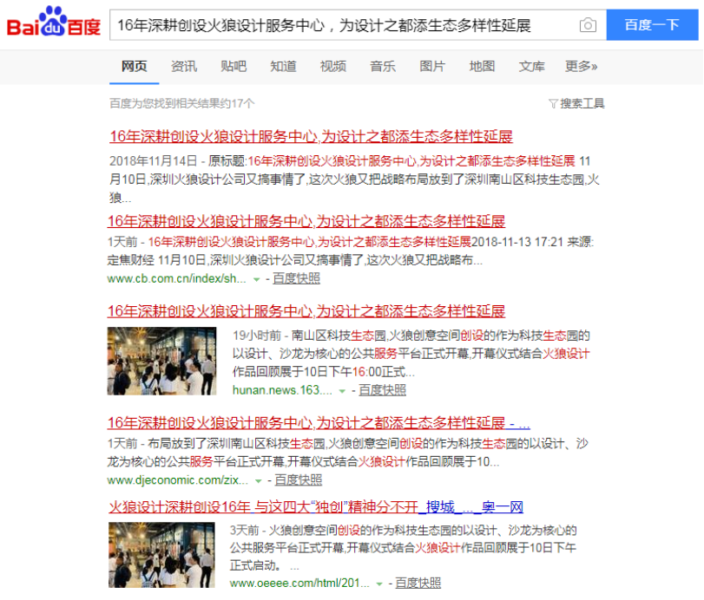Open the 贴吧 tab
This screenshot has width=704, height=600.
(x=234, y=67)
